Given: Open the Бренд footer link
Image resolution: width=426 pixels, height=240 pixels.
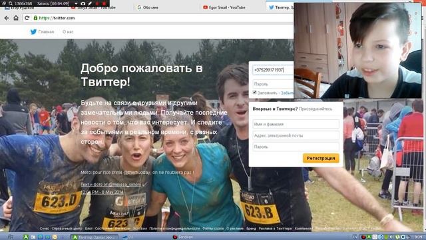Looking at the screenshot, I should 251,229.
